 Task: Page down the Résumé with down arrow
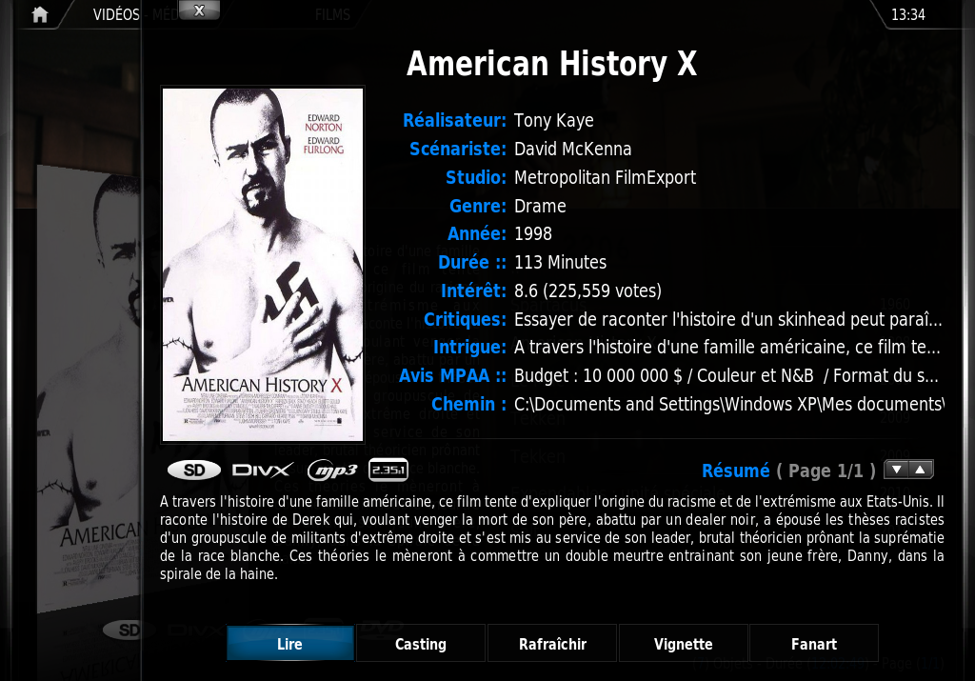[x=896, y=470]
